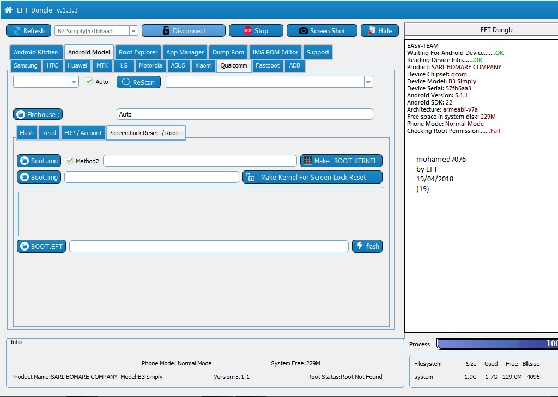Click the Process progress bar

pos(498,344)
